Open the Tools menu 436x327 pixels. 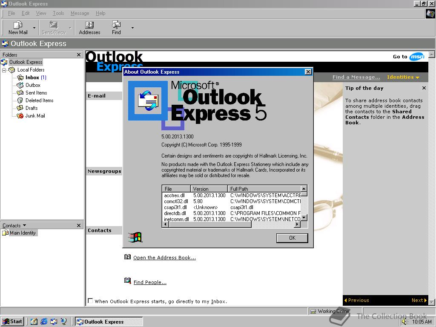pos(58,13)
